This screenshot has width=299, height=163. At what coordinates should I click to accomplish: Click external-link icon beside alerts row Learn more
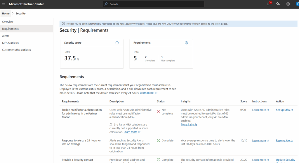click(x=268, y=141)
